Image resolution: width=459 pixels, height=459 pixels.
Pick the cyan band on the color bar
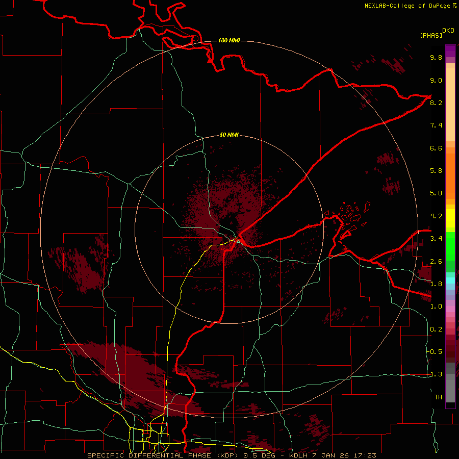[450, 280]
